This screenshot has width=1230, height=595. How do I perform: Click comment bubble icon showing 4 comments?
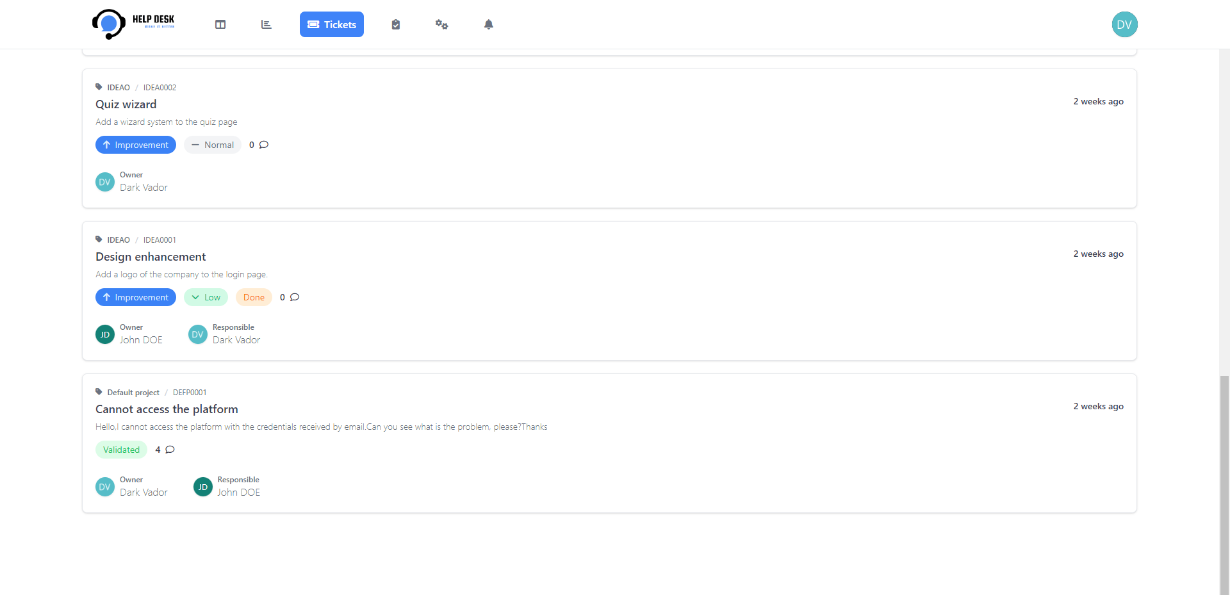tap(170, 450)
